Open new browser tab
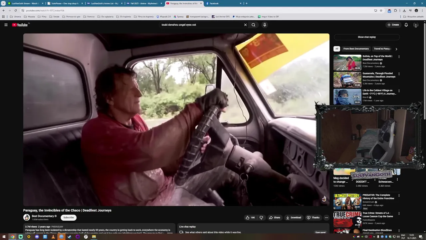This screenshot has height=240, width=426. pyautogui.click(x=246, y=3)
